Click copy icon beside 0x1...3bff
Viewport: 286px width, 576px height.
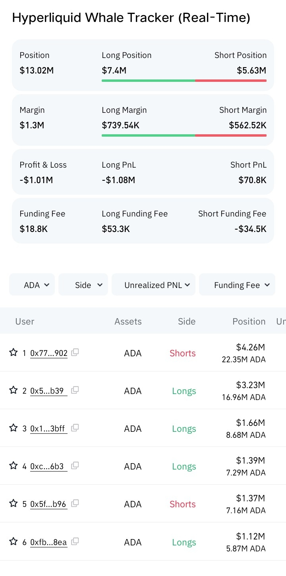[x=75, y=428]
